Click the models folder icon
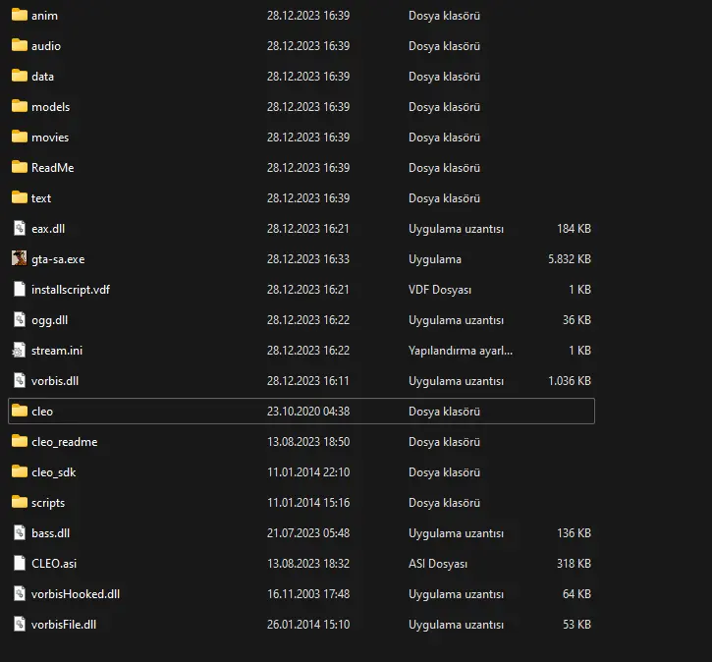The image size is (712, 662). [x=19, y=106]
